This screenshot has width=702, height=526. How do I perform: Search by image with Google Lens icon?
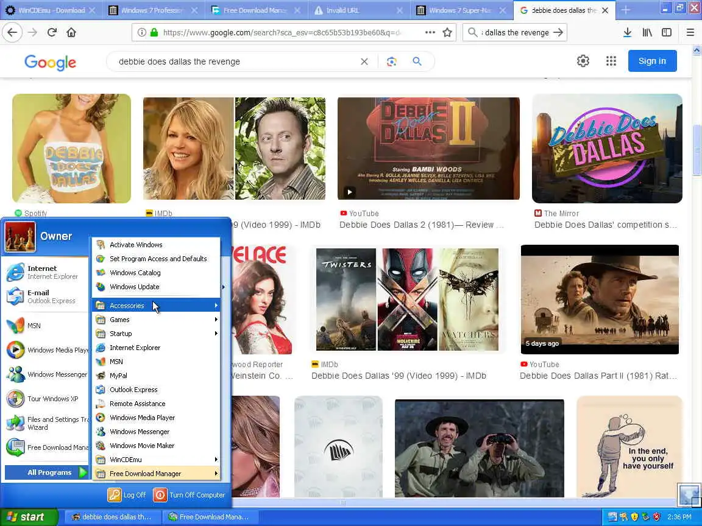392,61
